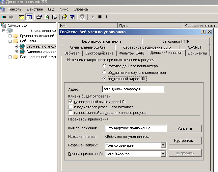
Task: Switch to ASP.NET tab
Action: 194,47
